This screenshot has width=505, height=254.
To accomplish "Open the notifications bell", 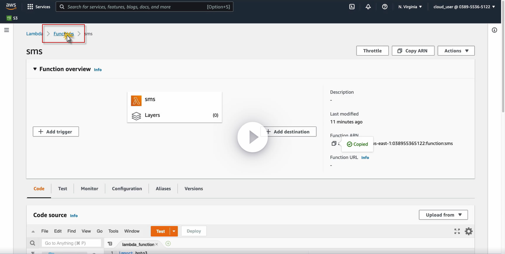I will point(368,7).
